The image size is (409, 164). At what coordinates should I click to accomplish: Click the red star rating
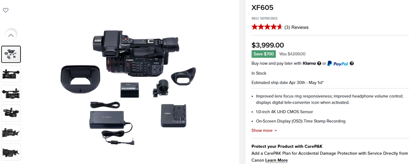tap(267, 27)
